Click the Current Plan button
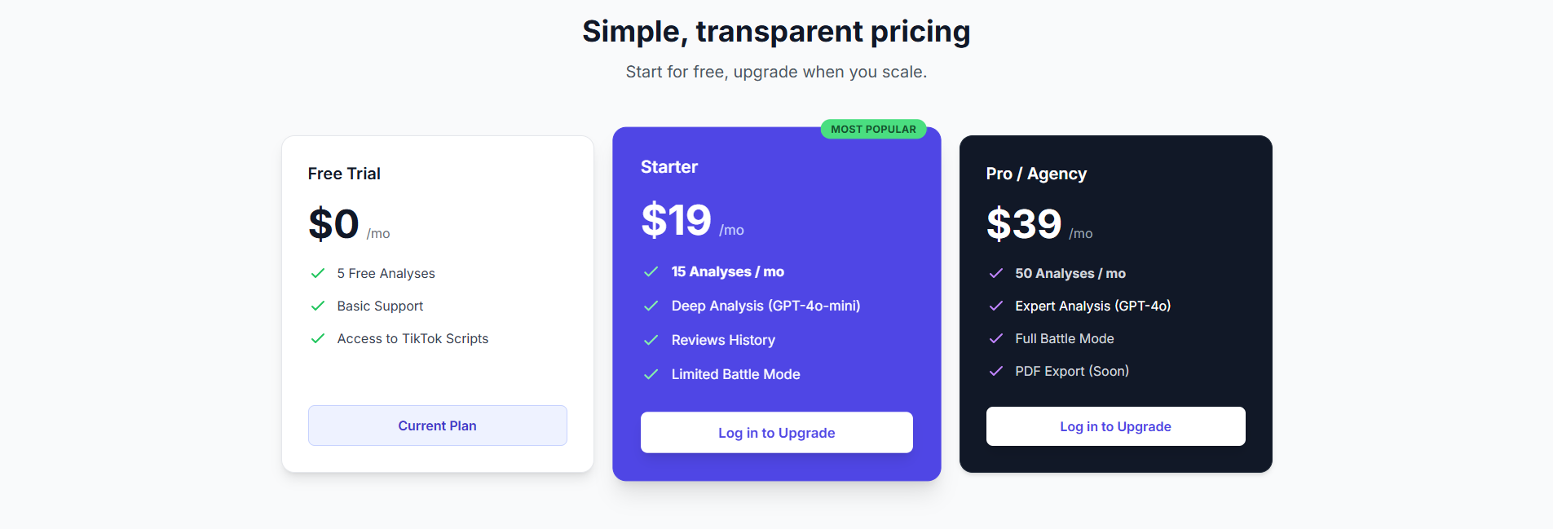The width and height of the screenshot is (1553, 529). 437,425
